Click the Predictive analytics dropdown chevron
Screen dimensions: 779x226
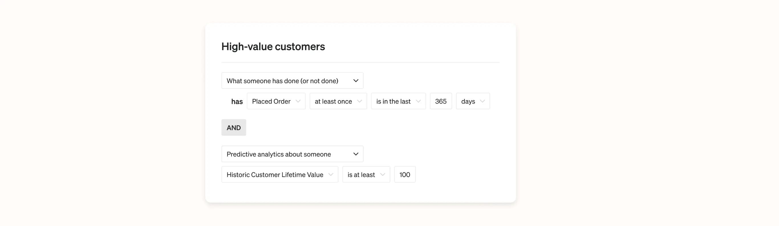[356, 154]
